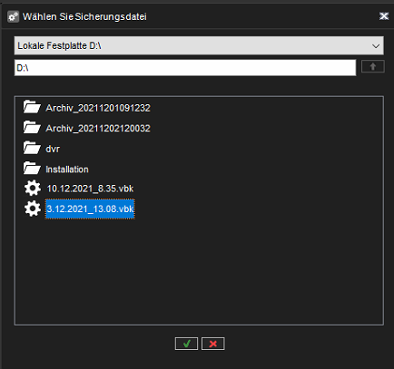This screenshot has width=394, height=369.
Task: Click the folder icon next to Archiv_20211201091232
Action: (32, 107)
